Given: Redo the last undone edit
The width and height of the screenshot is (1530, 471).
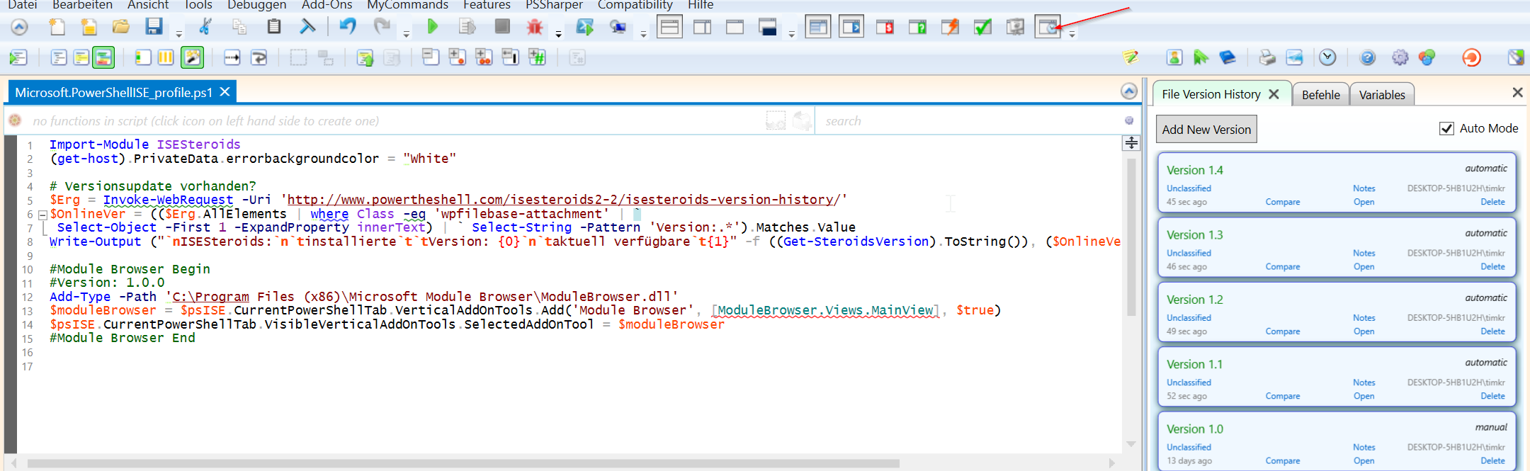Looking at the screenshot, I should point(382,27).
